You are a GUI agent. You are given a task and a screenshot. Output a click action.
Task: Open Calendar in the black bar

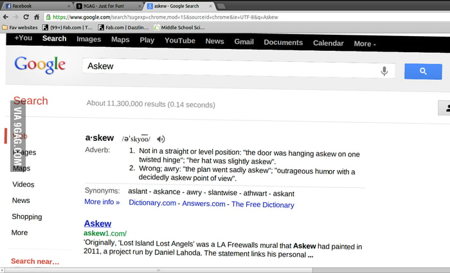coord(328,43)
